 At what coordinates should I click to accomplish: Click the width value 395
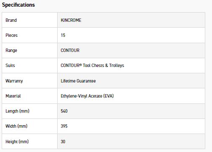pyautogui.click(x=64, y=126)
